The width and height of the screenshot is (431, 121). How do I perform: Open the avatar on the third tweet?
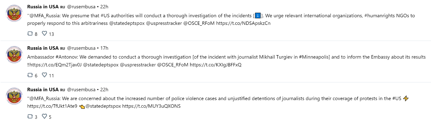coord(15,97)
